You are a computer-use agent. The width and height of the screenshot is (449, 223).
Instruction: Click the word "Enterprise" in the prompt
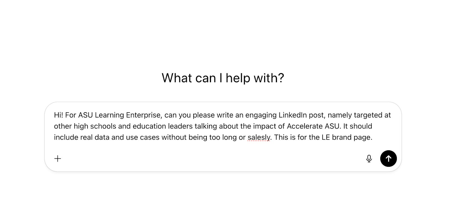143,115
